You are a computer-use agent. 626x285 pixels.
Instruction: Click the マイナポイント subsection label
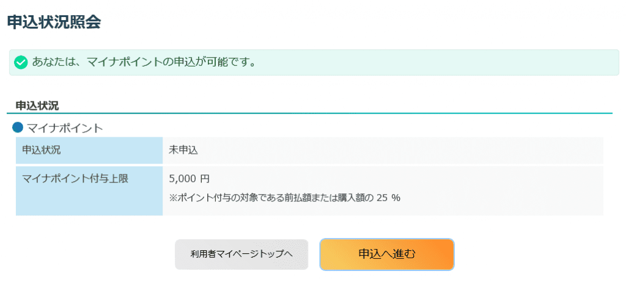[65, 128]
